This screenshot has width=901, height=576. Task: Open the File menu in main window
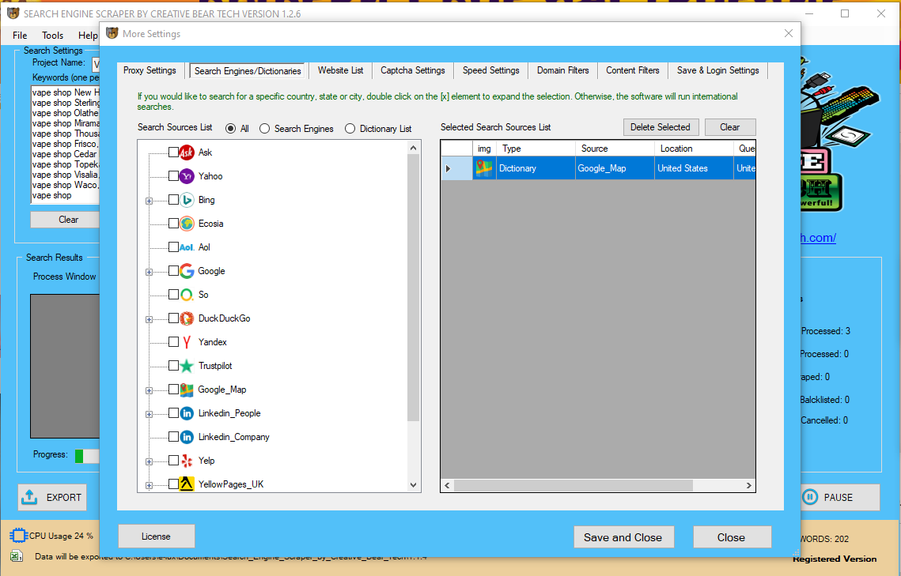click(x=20, y=35)
